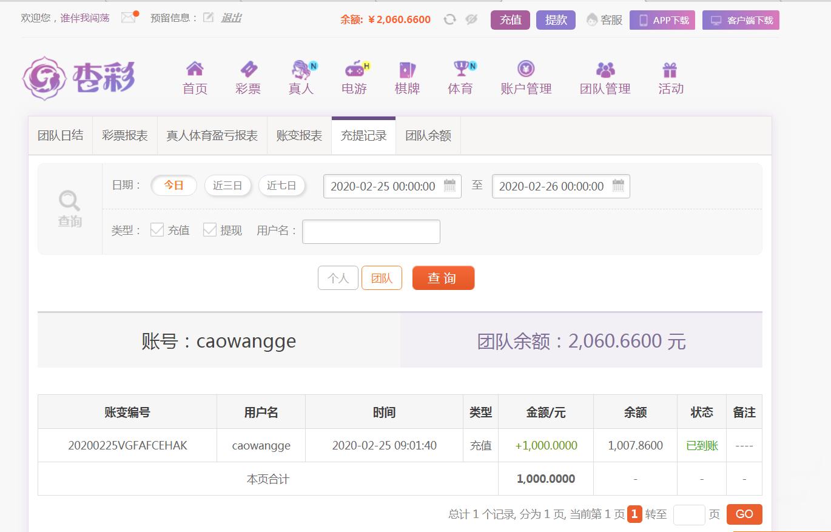831x532 pixels.
Task: Switch to the 账变报表 tab
Action: pyautogui.click(x=299, y=136)
